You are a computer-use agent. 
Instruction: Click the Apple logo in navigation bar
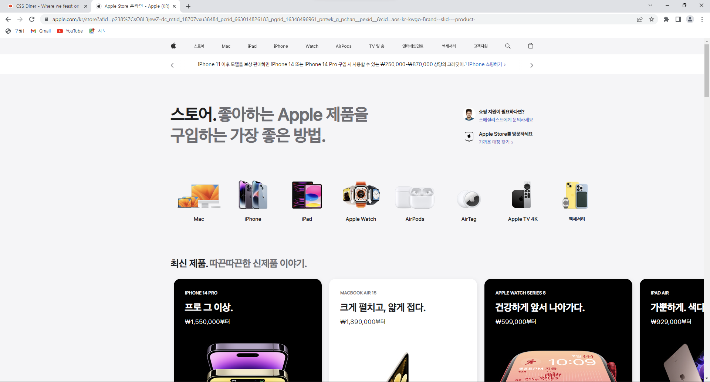[173, 46]
